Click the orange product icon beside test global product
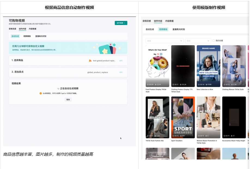The height and width of the screenshot is (169, 250). (x=90, y=61)
